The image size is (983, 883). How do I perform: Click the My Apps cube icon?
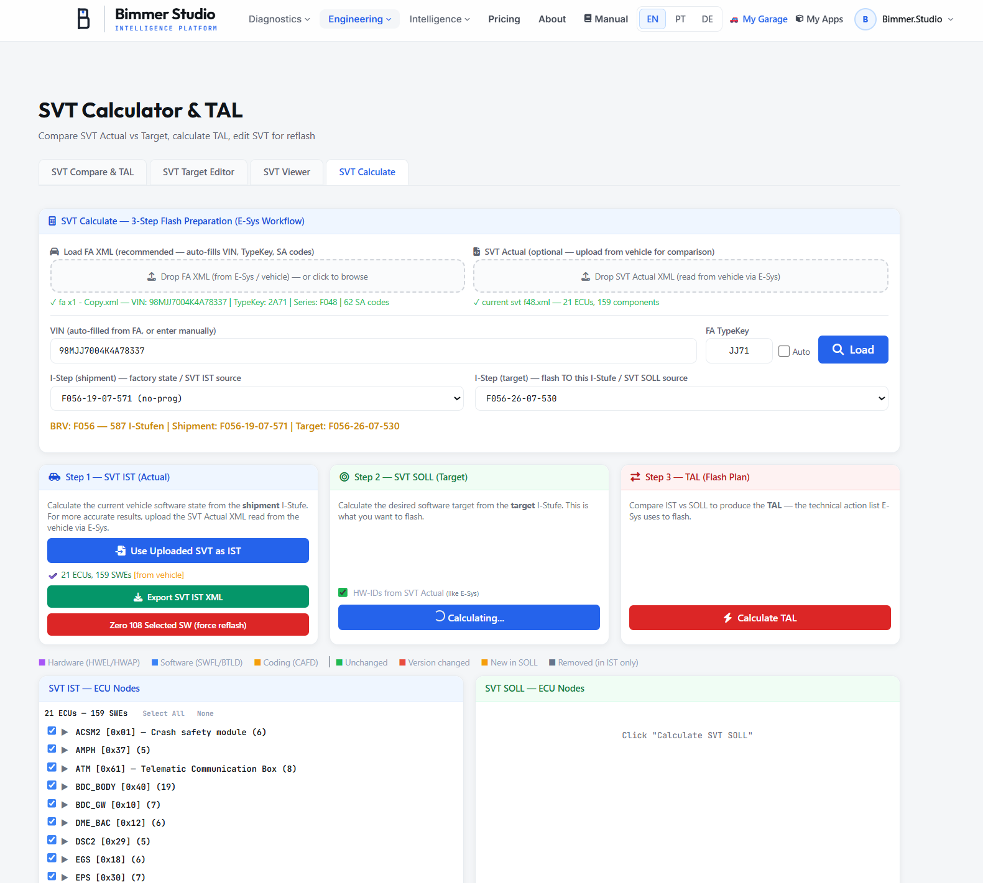click(800, 19)
